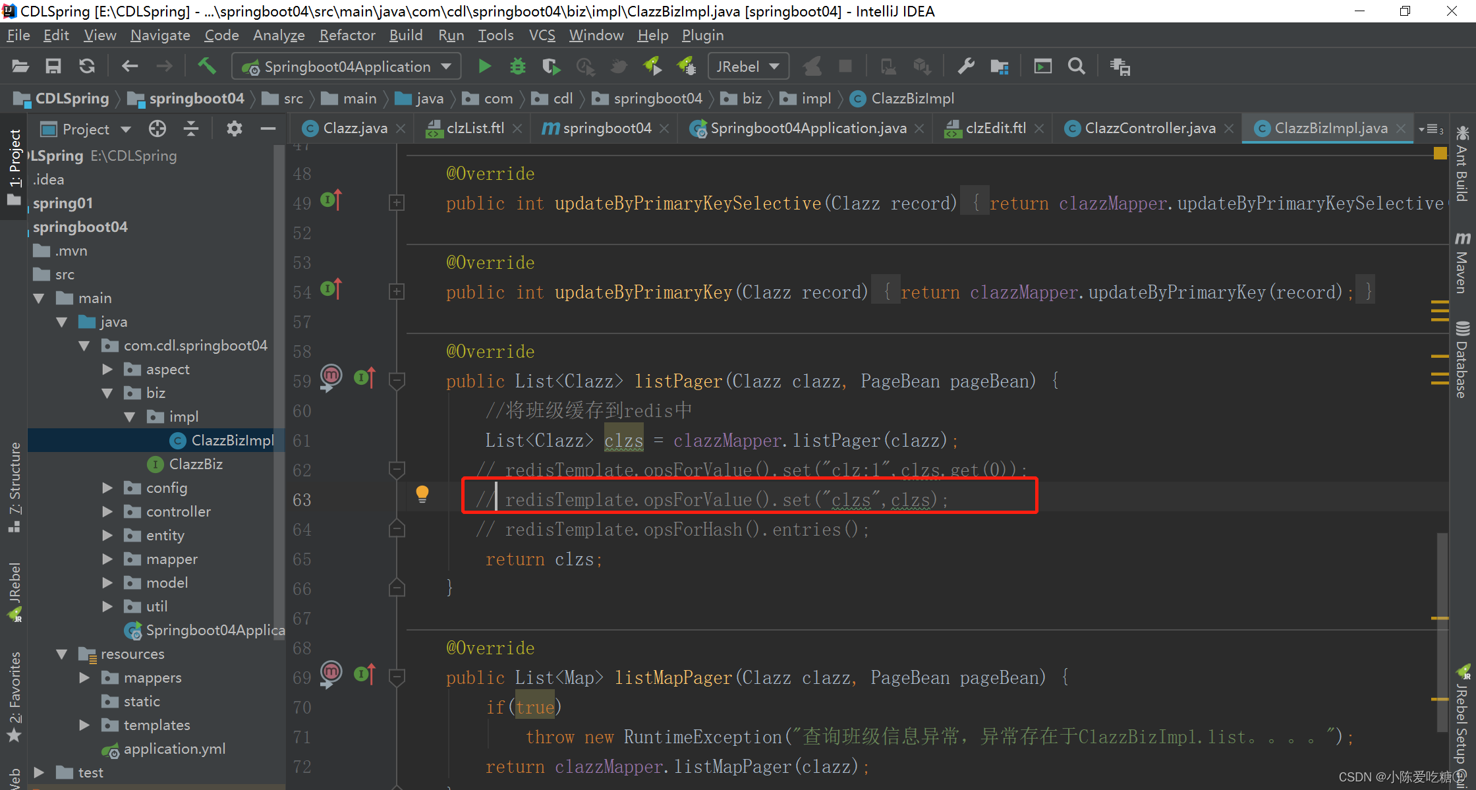Unfold the updateByPrimaryKeySelective method plus marker
This screenshot has width=1476, height=790.
[397, 203]
